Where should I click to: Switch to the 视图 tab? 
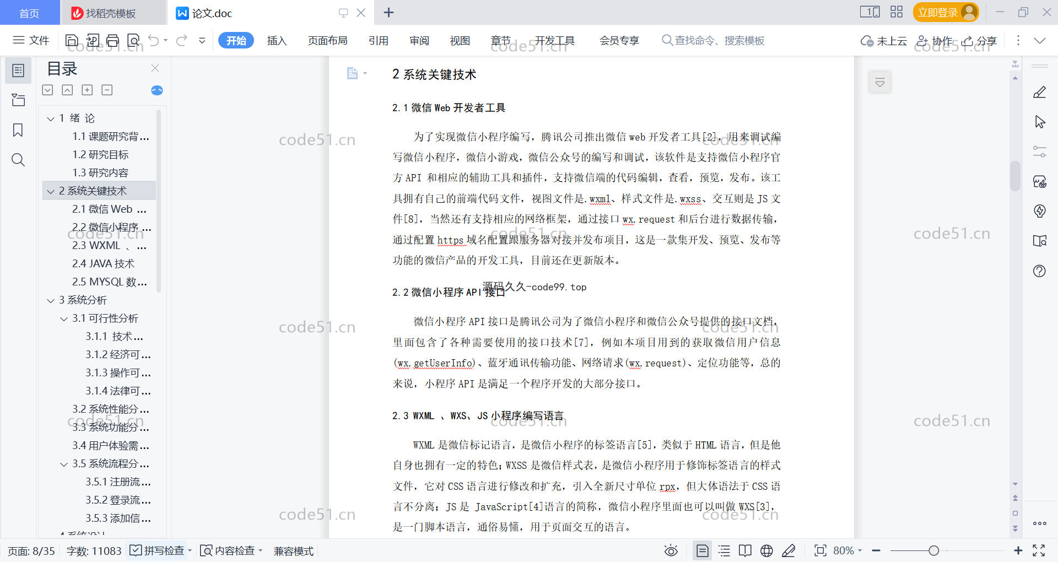tap(460, 40)
